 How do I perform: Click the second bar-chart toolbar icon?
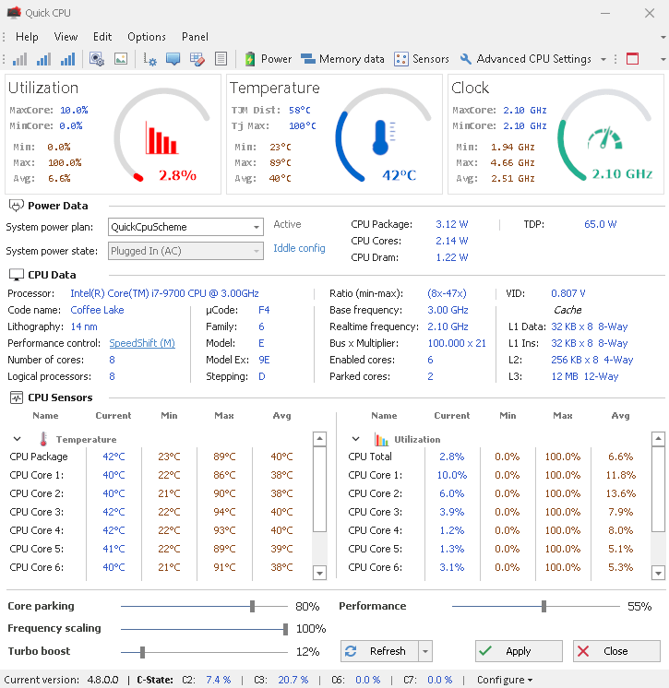tap(43, 59)
